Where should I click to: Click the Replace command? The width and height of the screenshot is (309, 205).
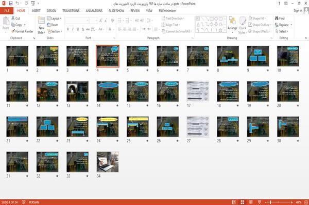tap(282, 25)
